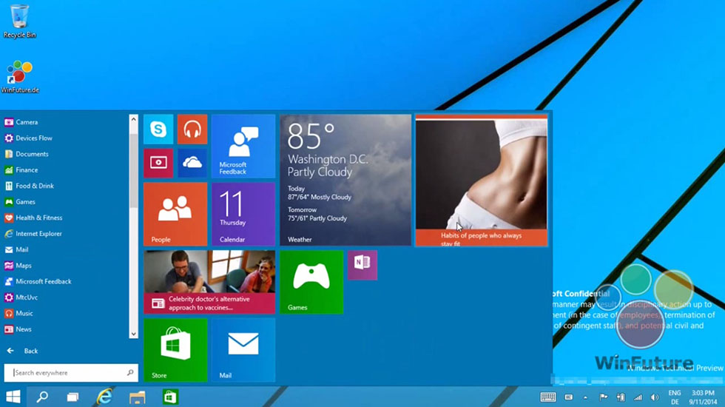Launch the green Games tile
This screenshot has height=407, width=725.
pyautogui.click(x=311, y=282)
